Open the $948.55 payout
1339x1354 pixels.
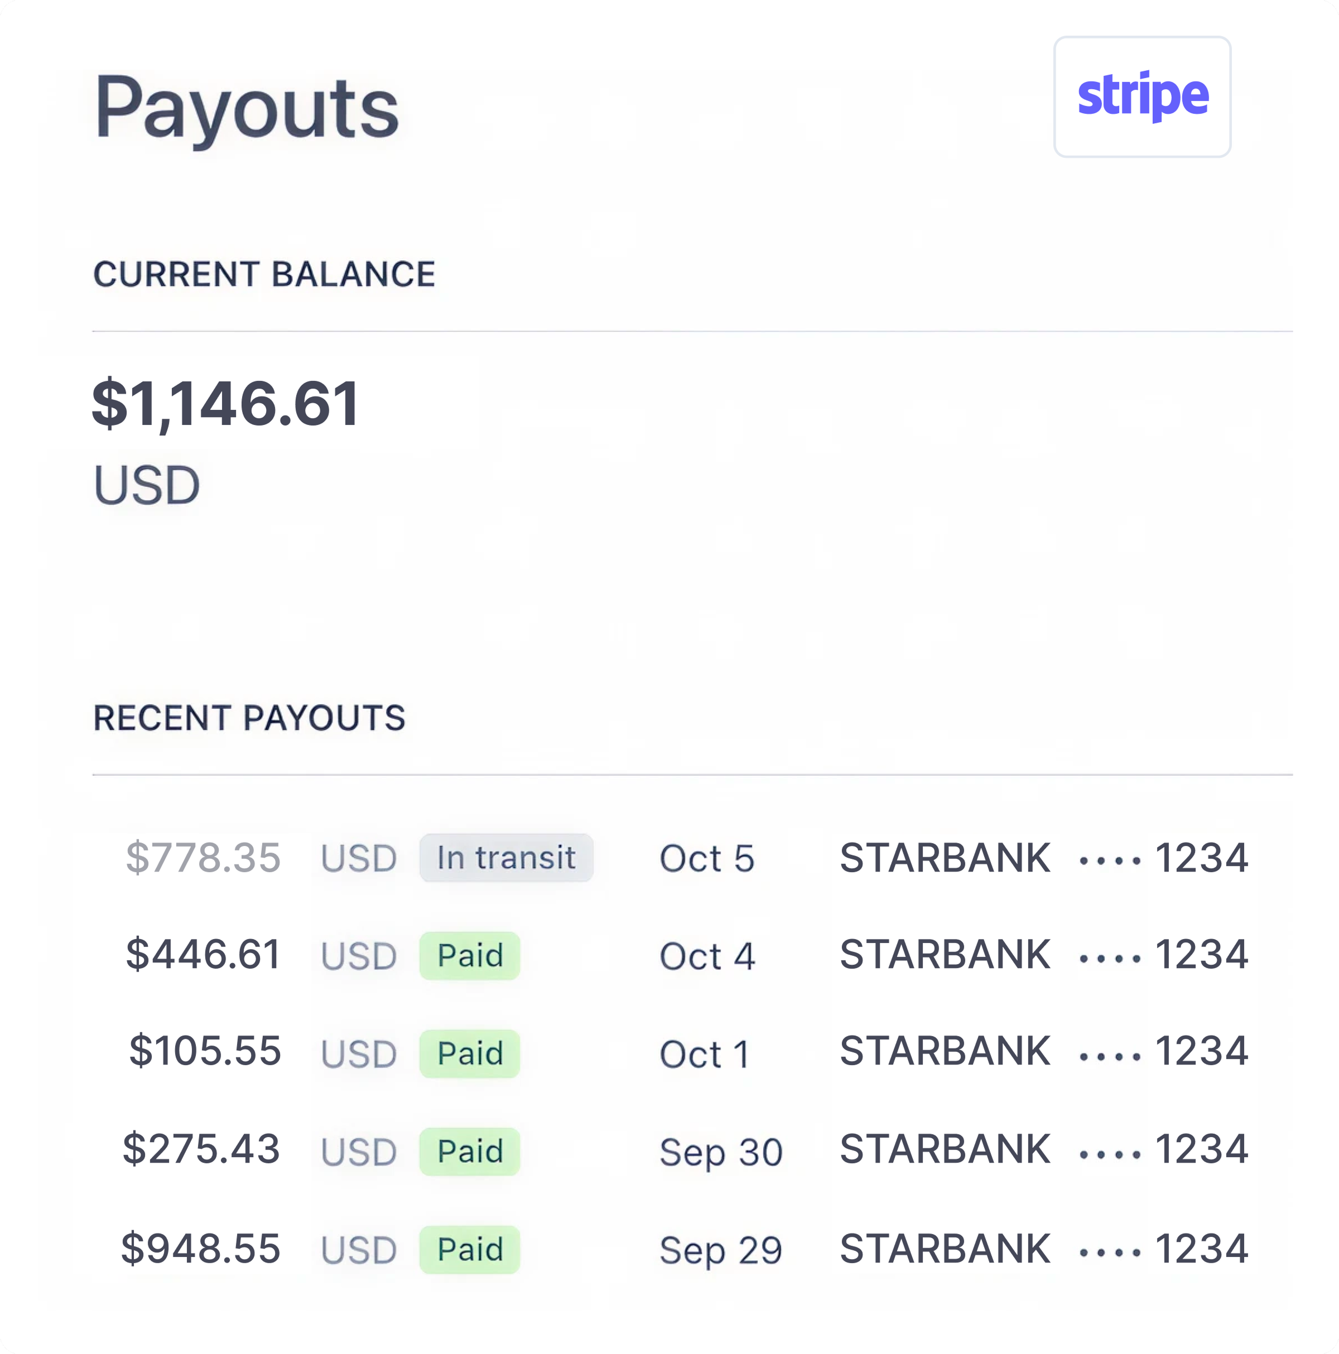(200, 1248)
